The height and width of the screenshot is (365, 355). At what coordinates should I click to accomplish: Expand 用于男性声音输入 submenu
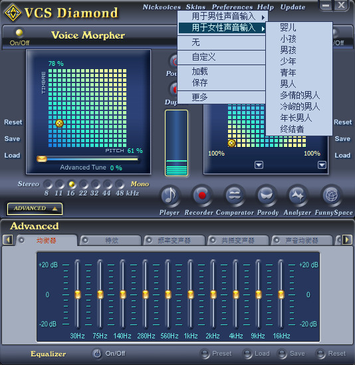coord(223,17)
